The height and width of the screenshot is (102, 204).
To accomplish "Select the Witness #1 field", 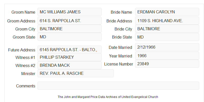I will coord(69,57).
